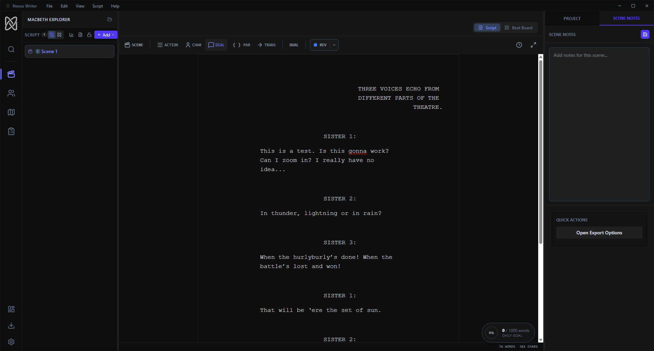Image resolution: width=654 pixels, height=351 pixels.
Task: Switch explorer to card grid view
Action: click(x=59, y=35)
